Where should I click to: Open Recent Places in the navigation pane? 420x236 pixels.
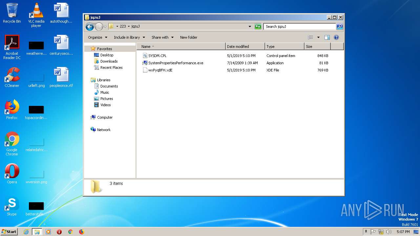pyautogui.click(x=111, y=68)
